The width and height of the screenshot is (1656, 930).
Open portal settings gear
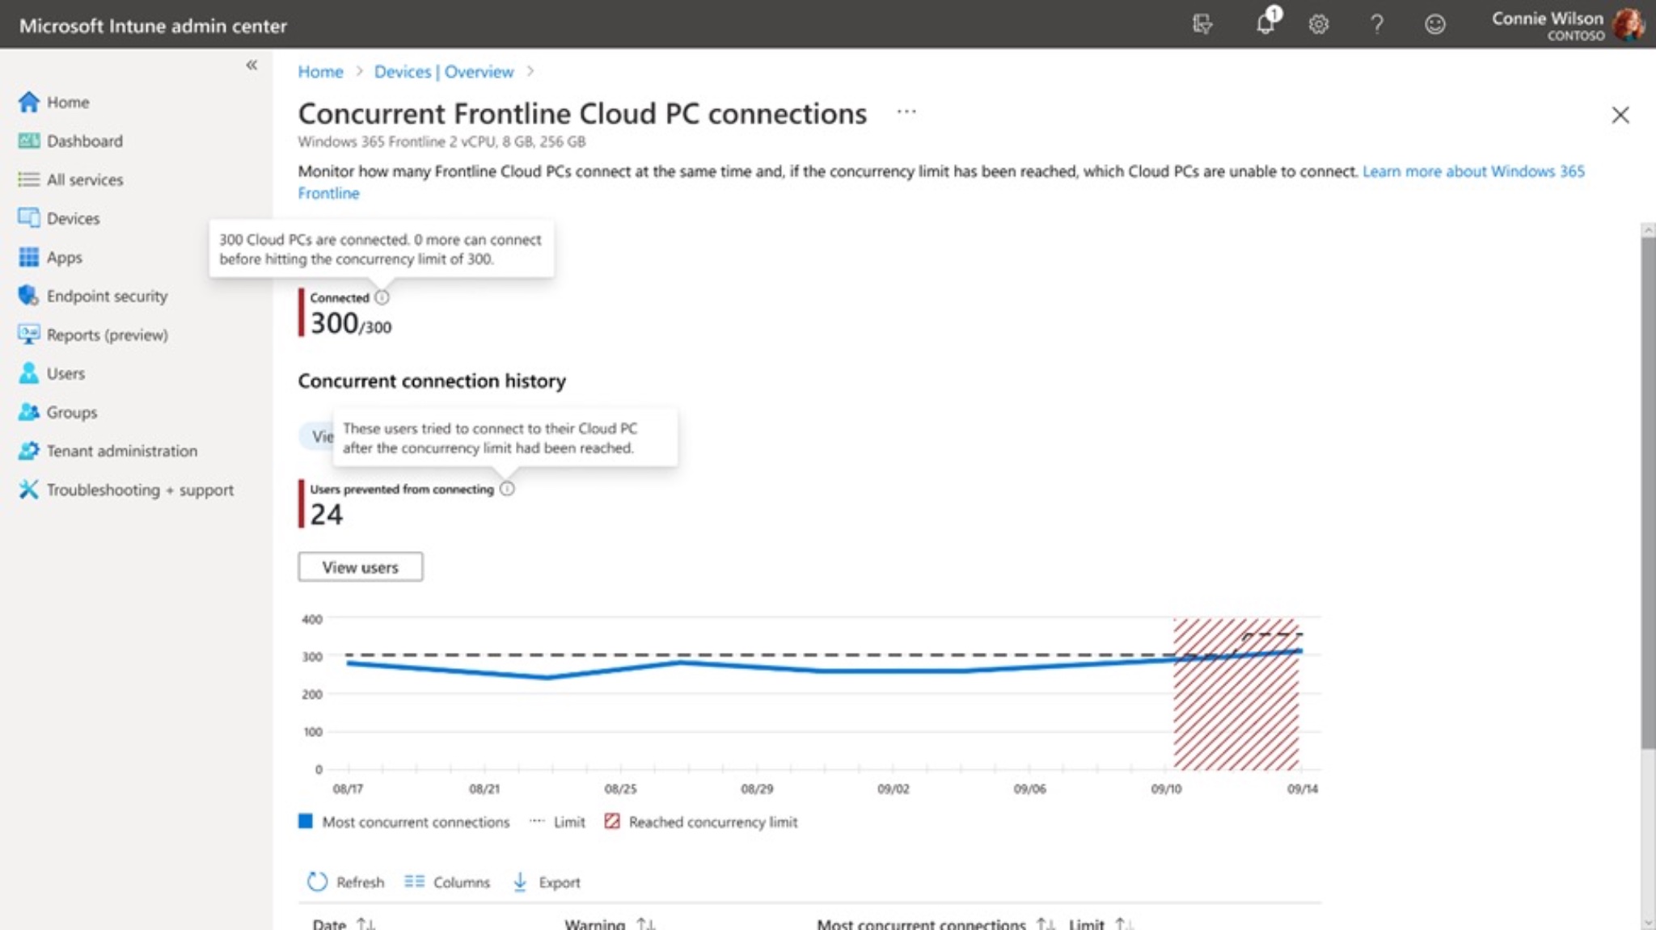[x=1318, y=24]
